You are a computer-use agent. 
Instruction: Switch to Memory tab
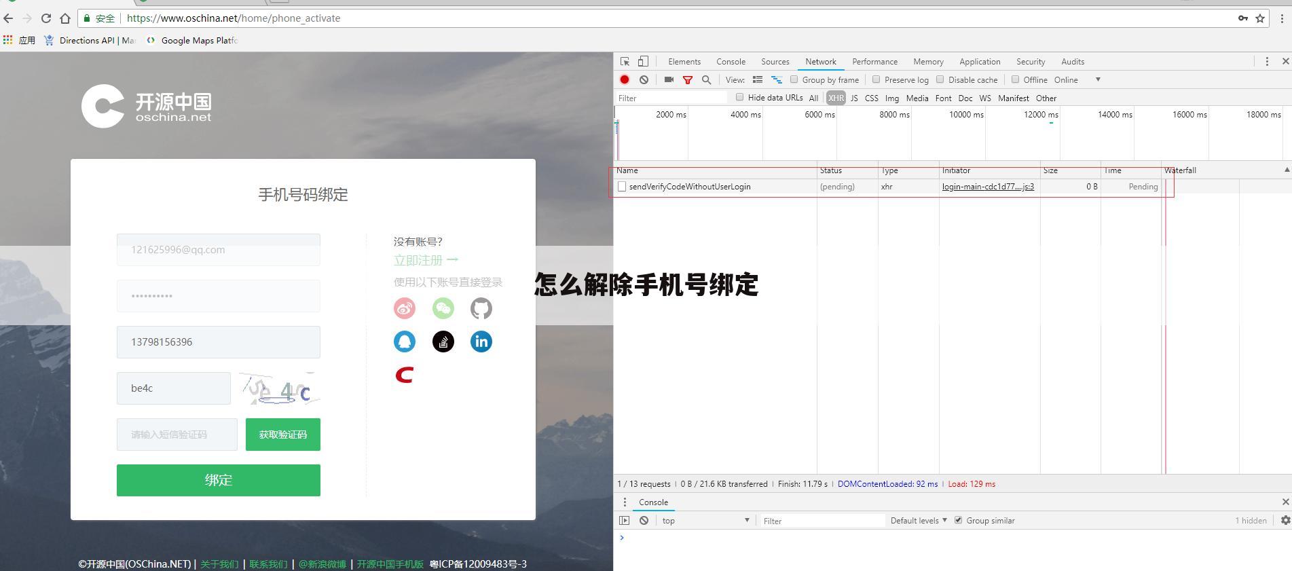click(x=928, y=61)
